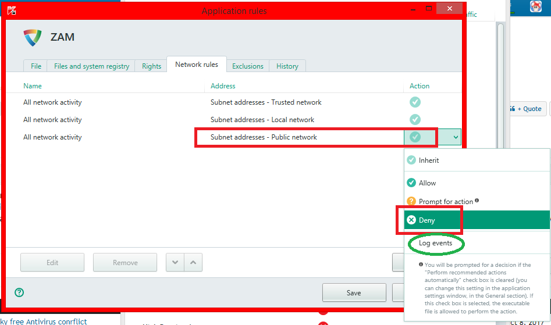Screen dimensions: 551x325
Task: Choose Inherit from the action menu
Action: (477, 160)
